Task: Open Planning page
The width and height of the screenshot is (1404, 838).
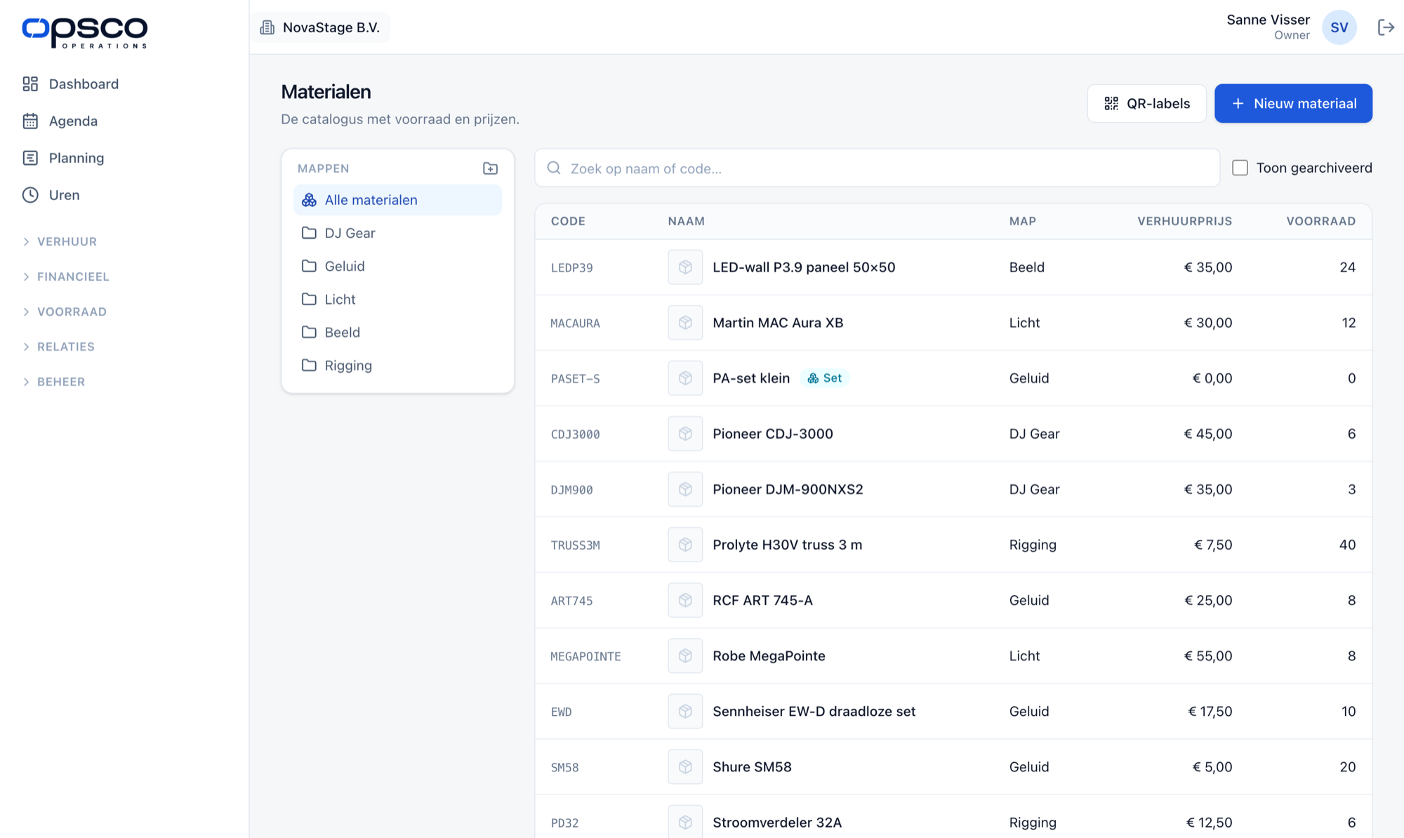Action: 77,158
